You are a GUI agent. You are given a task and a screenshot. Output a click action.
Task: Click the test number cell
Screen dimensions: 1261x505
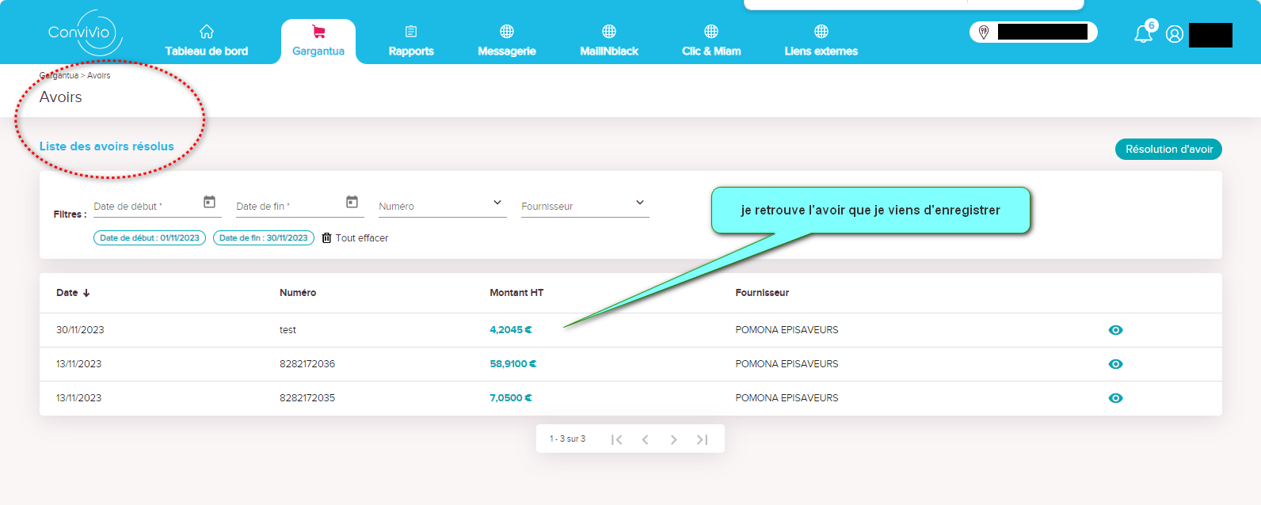(288, 330)
